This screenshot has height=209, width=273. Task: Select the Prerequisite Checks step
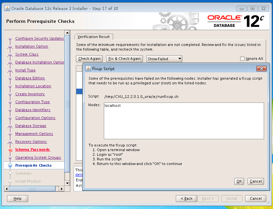pyautogui.click(x=34, y=165)
